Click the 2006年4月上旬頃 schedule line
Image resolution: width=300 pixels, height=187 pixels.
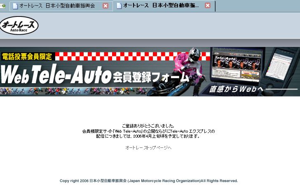[148, 136]
